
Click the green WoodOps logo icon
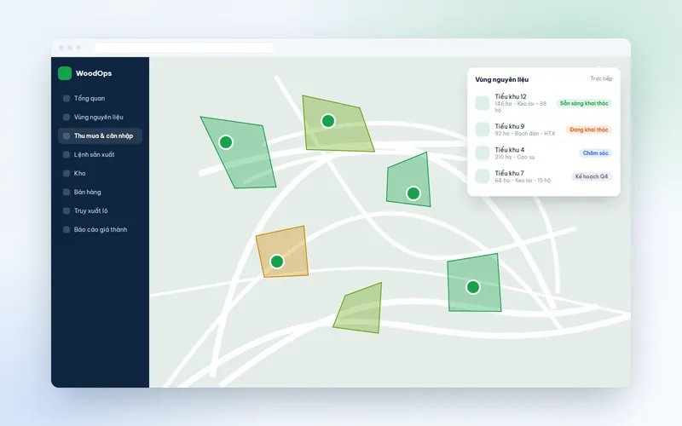pyautogui.click(x=65, y=73)
